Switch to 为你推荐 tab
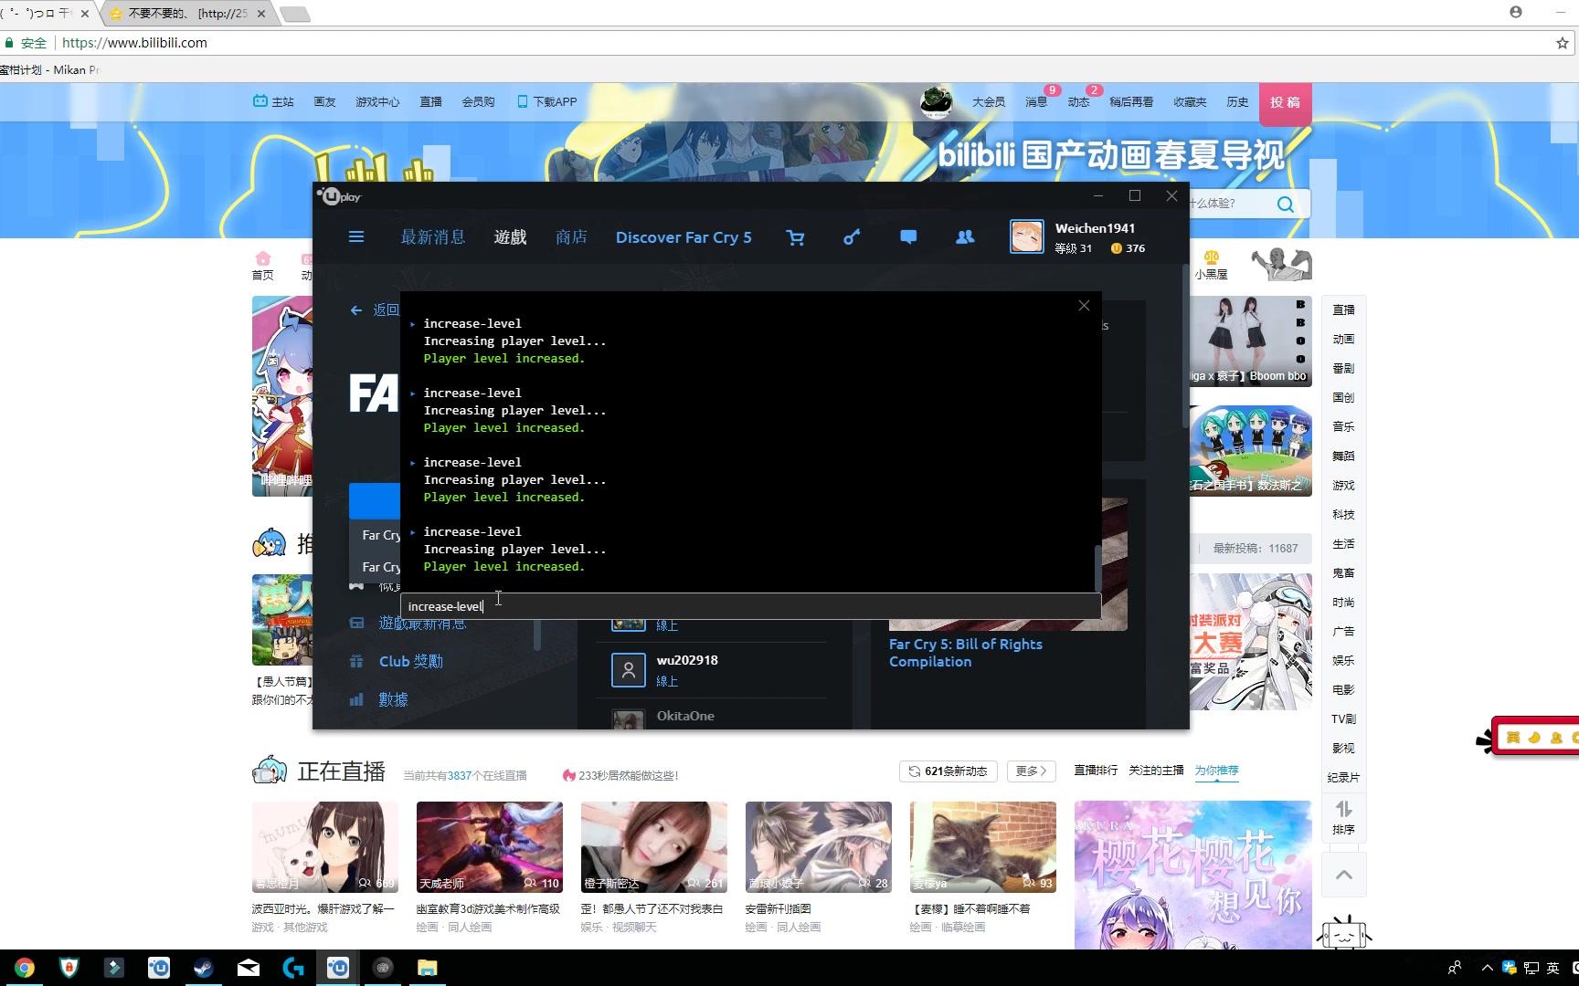This screenshot has width=1579, height=986. click(1216, 771)
